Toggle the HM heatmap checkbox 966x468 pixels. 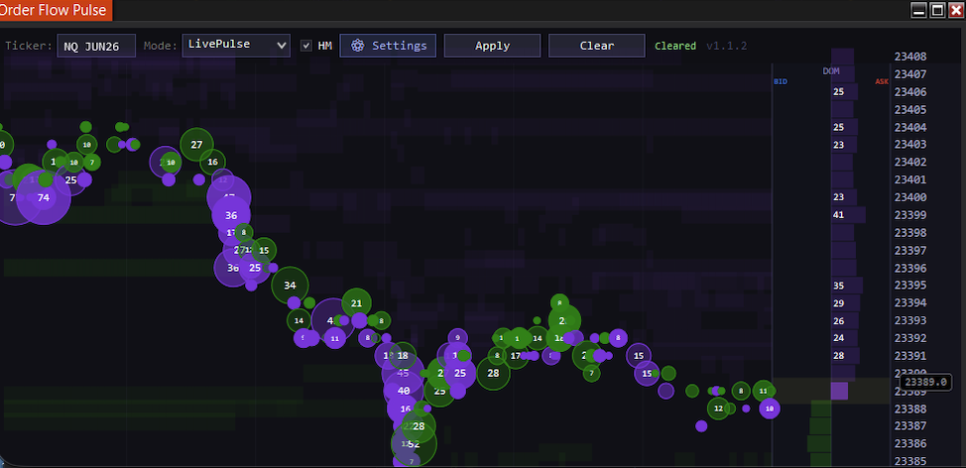(x=306, y=46)
